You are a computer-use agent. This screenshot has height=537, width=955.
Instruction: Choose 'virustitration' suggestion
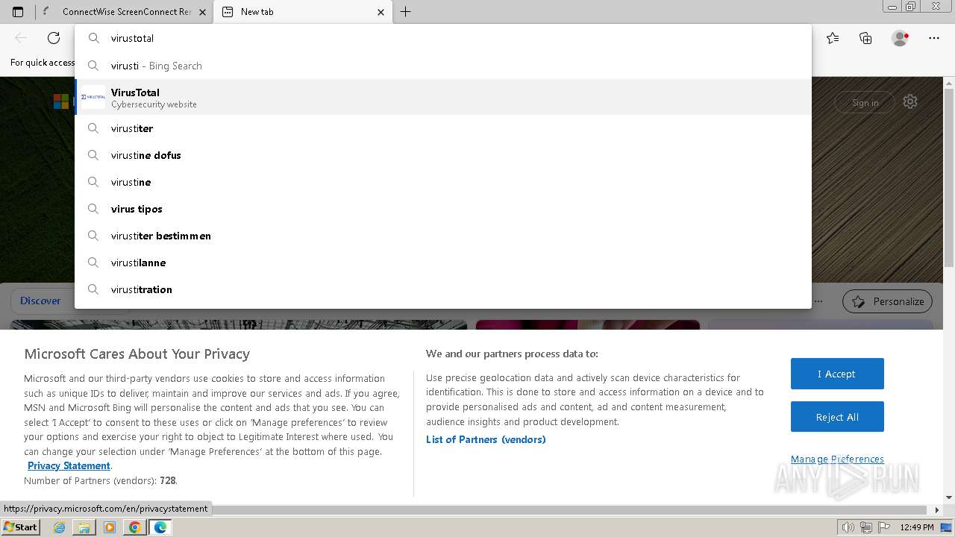[x=443, y=289]
